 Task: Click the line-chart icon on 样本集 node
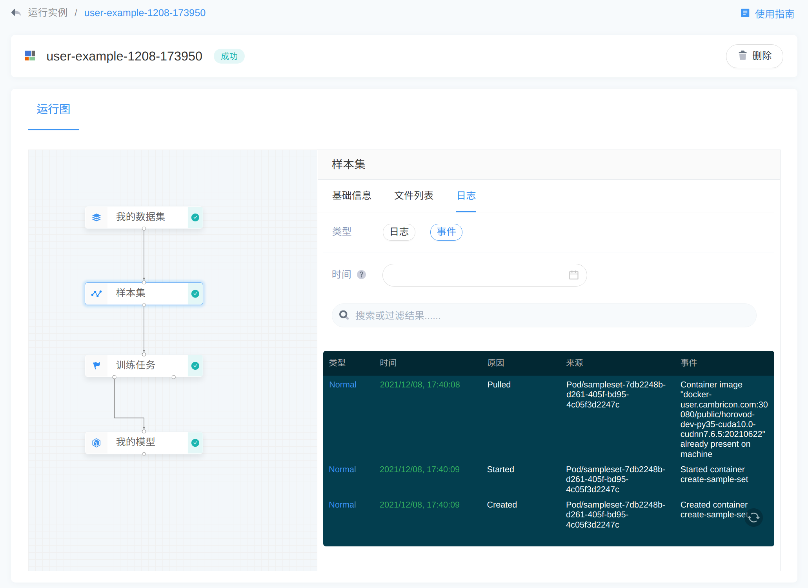pos(96,293)
